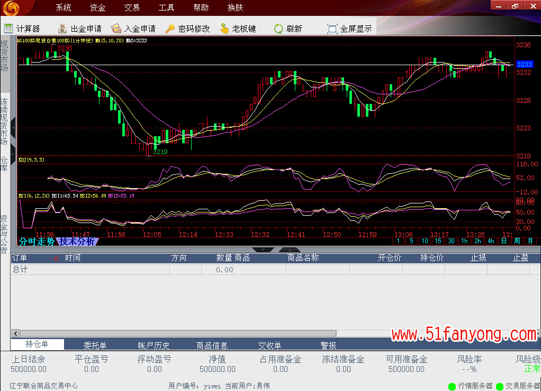Switch to 分时走势 chart view
The height and width of the screenshot is (391, 541).
pos(37,242)
